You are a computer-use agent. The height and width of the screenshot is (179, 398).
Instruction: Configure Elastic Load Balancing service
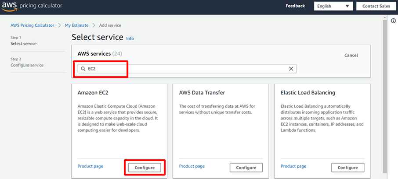pos(348,168)
